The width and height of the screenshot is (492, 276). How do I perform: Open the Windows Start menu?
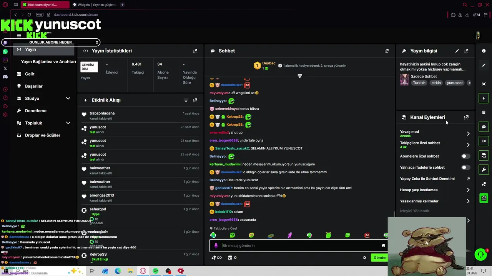coord(6,271)
